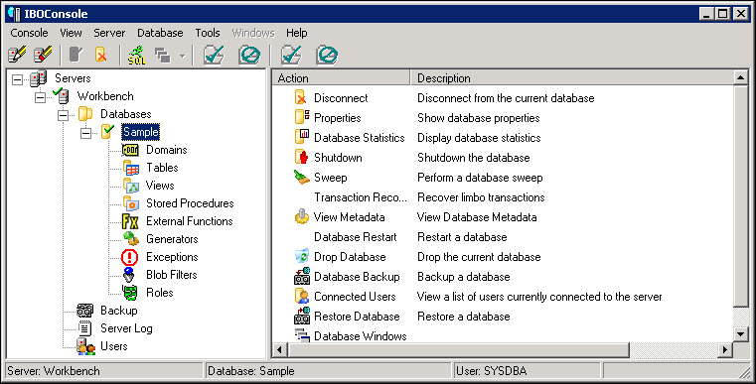Click the Description column header
The image size is (756, 384).
(x=572, y=78)
